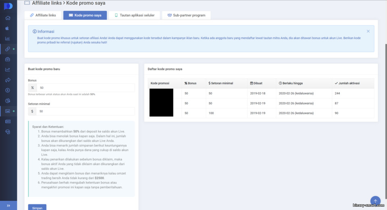The height and width of the screenshot is (210, 387).
Task: Open the dollar coin sidebar icon
Action: coord(8,91)
